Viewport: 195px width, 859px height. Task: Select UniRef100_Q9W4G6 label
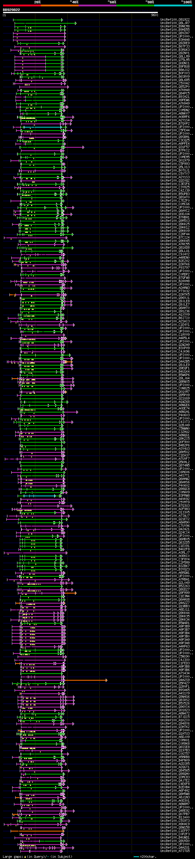click(x=175, y=697)
